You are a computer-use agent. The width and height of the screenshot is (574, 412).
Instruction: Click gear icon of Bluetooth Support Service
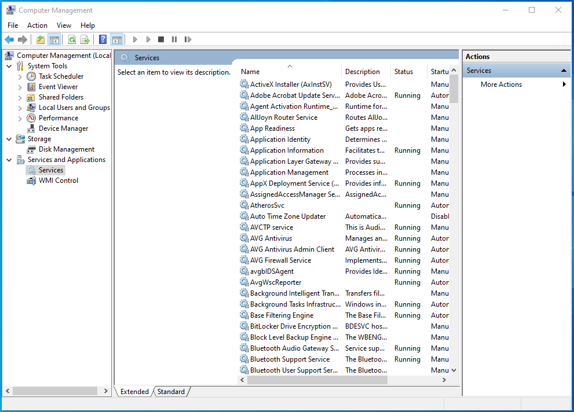[244, 359]
